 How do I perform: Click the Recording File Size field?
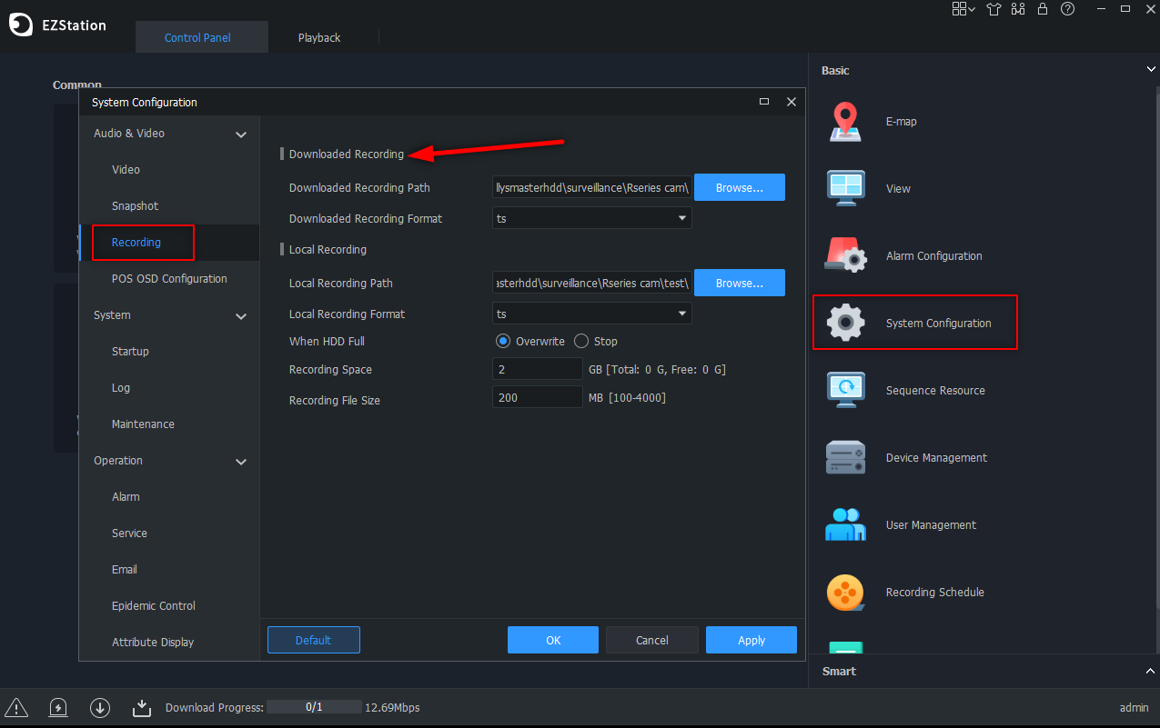click(x=537, y=398)
